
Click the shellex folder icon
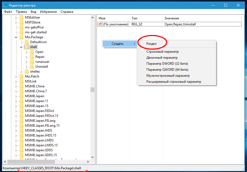pos(27,72)
